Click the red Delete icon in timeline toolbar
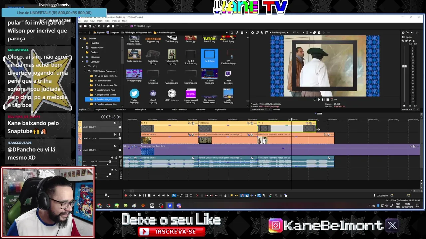The image size is (426, 239). click(197, 195)
